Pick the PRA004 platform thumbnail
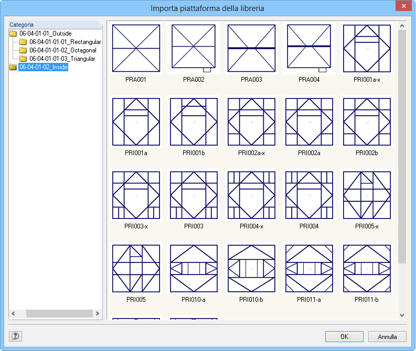416x351 pixels. (309, 48)
